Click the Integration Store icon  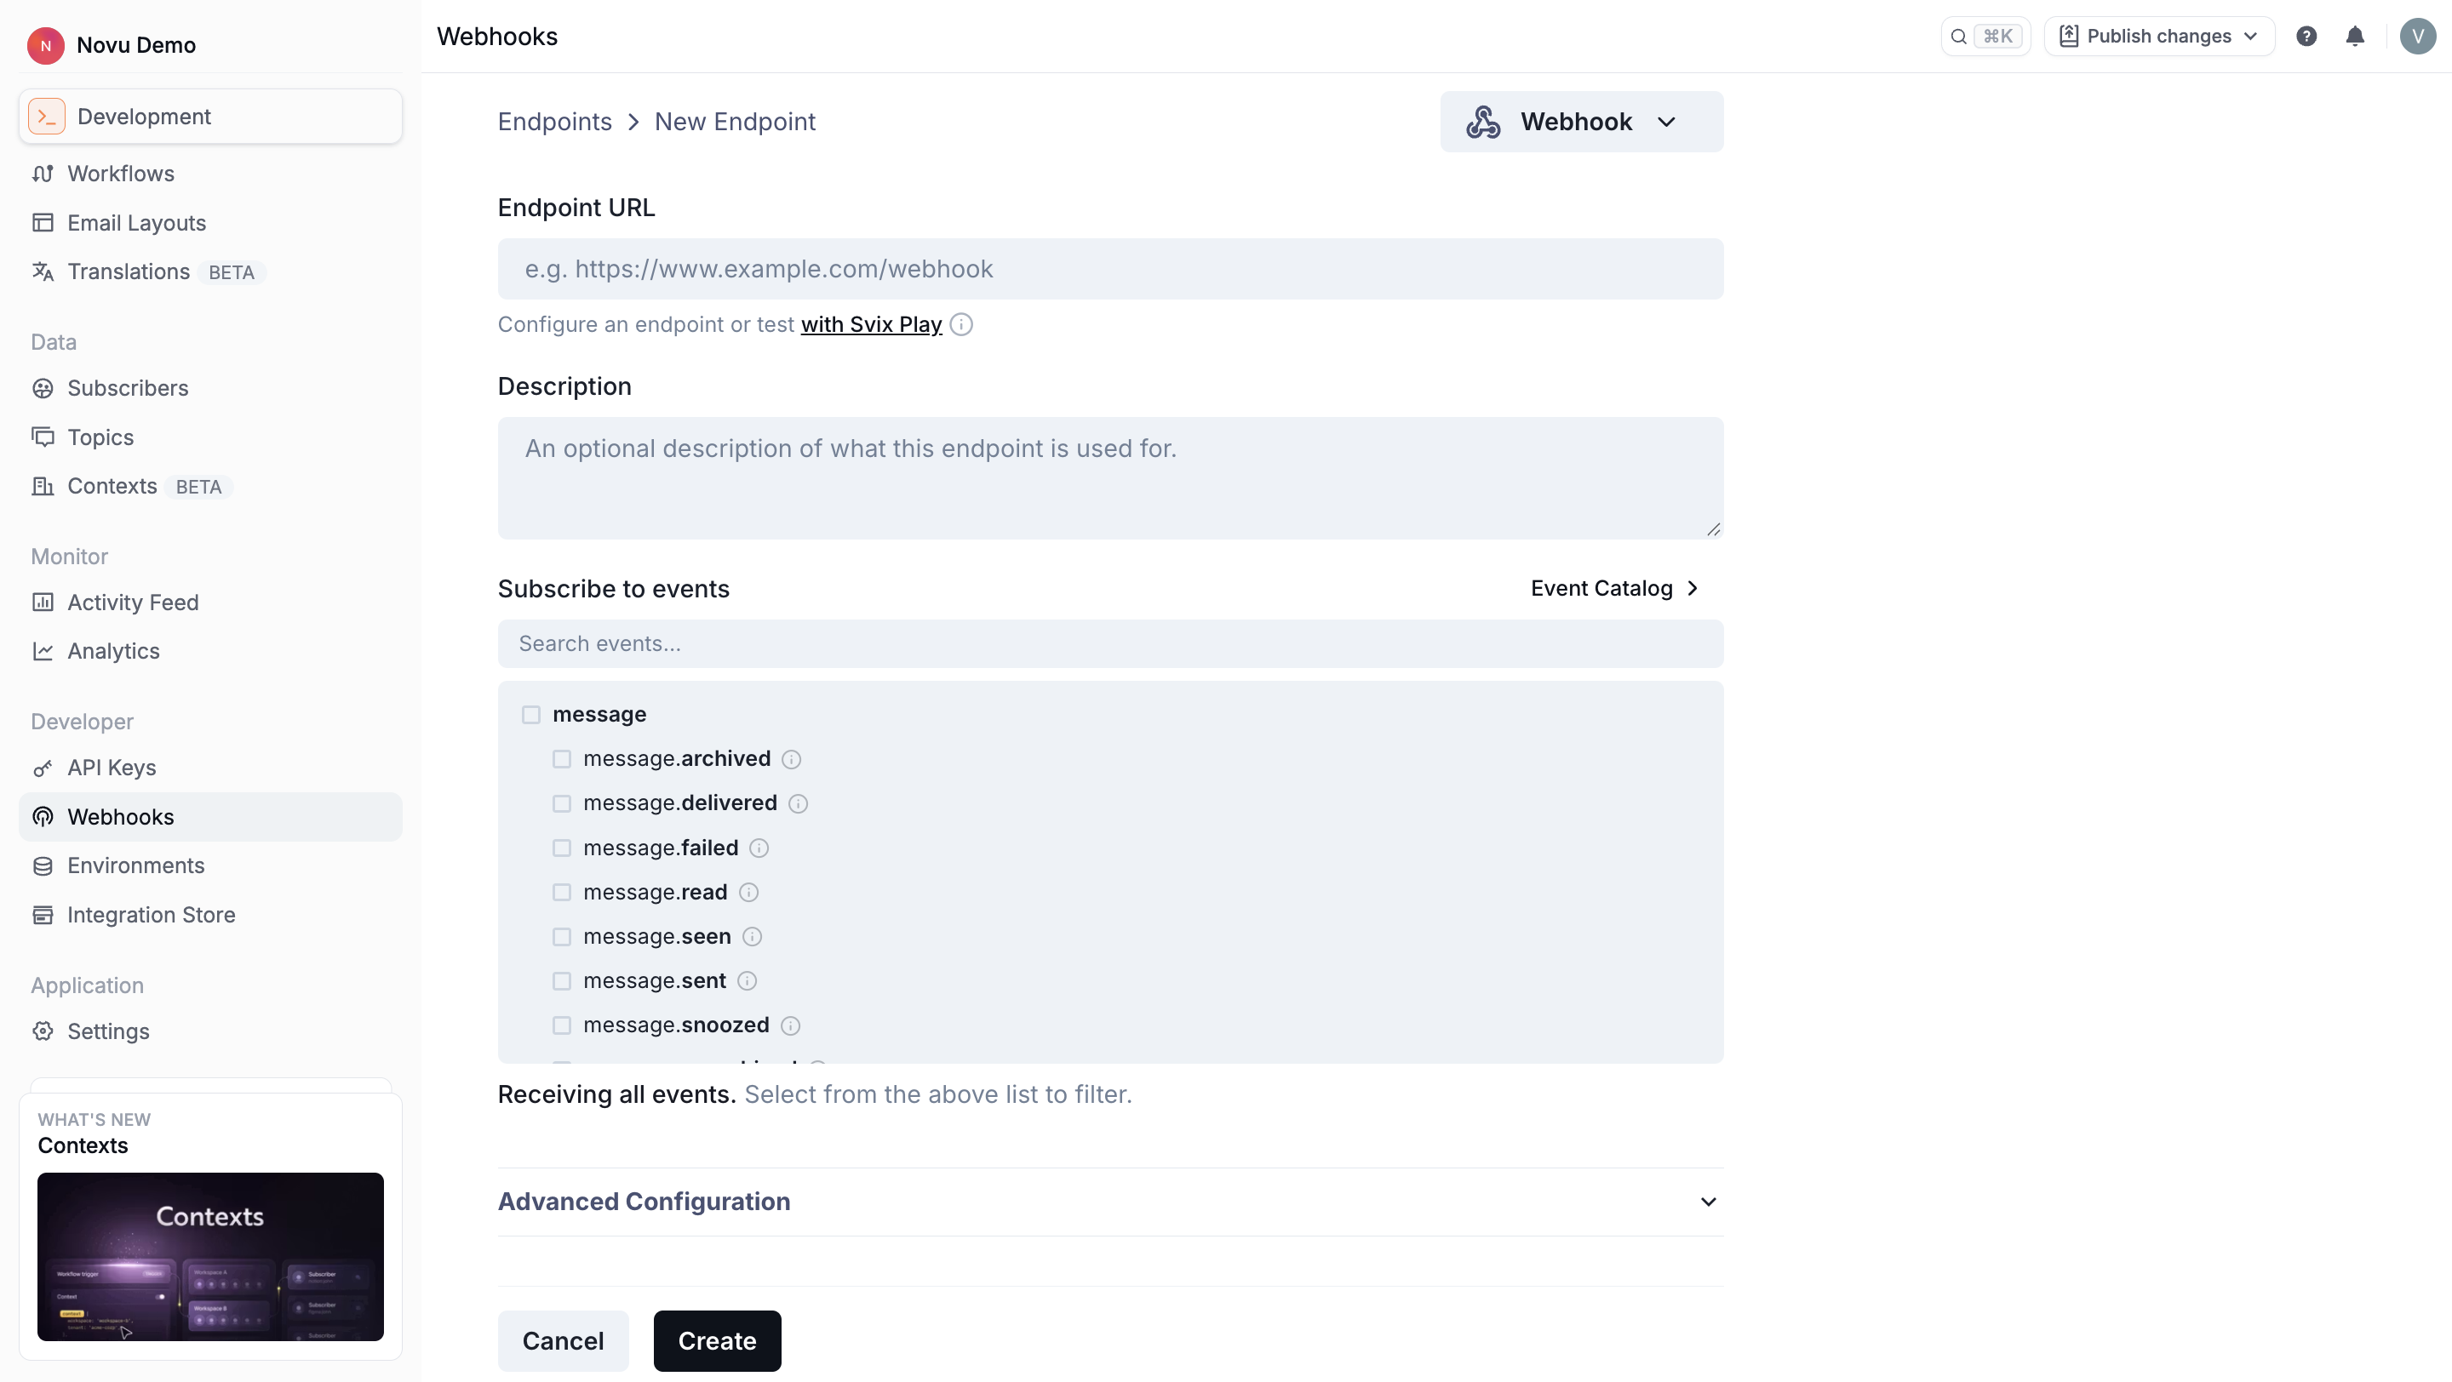point(43,915)
